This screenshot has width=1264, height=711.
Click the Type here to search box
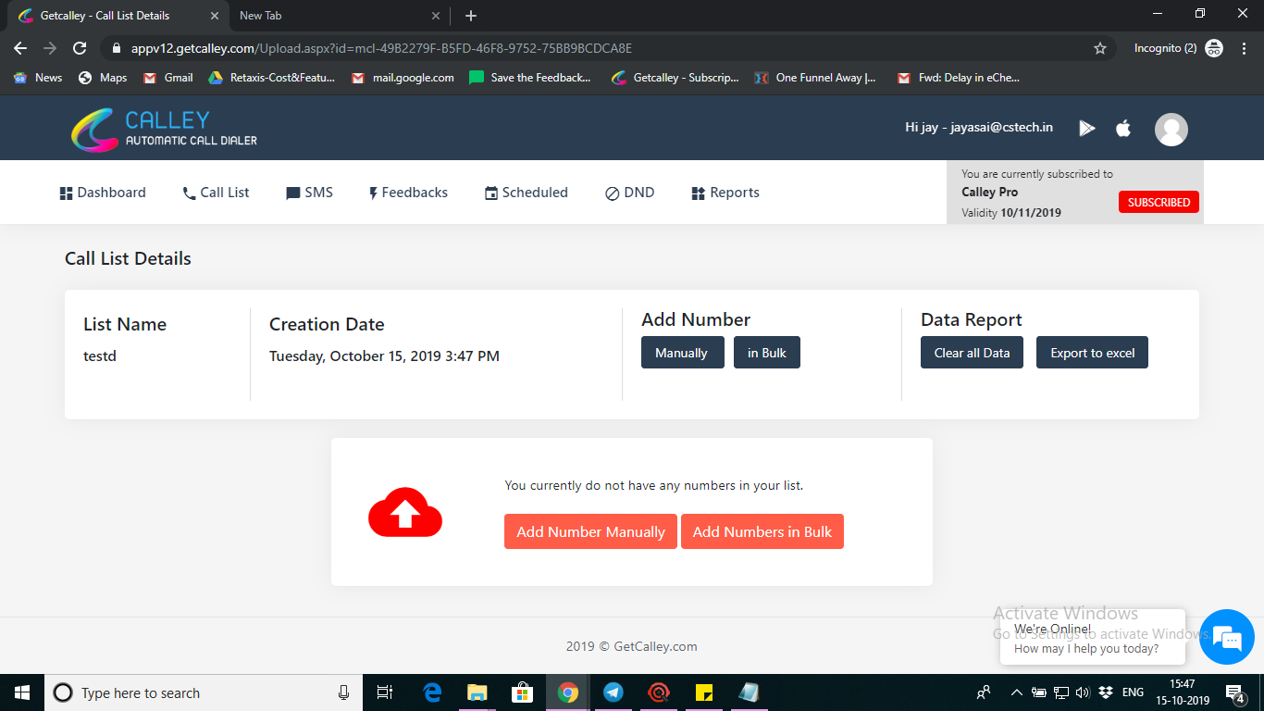coord(204,692)
